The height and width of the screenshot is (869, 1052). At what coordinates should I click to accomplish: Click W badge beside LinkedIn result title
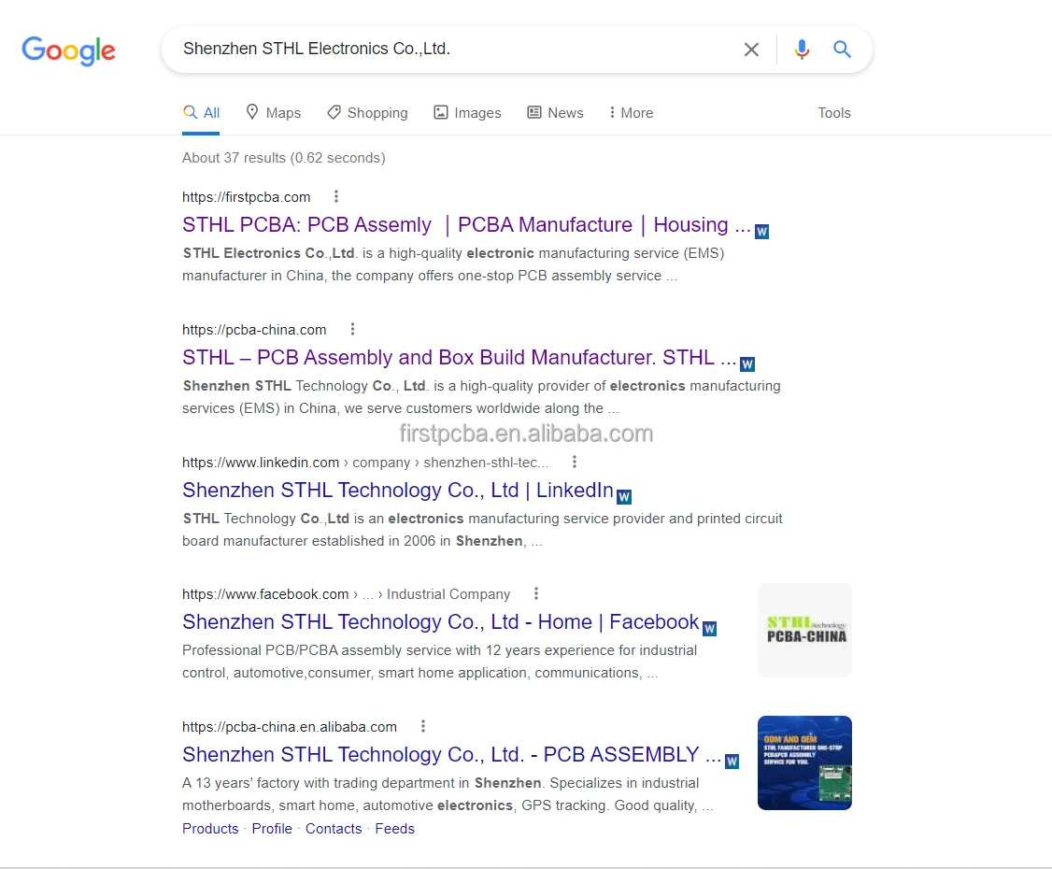[624, 496]
